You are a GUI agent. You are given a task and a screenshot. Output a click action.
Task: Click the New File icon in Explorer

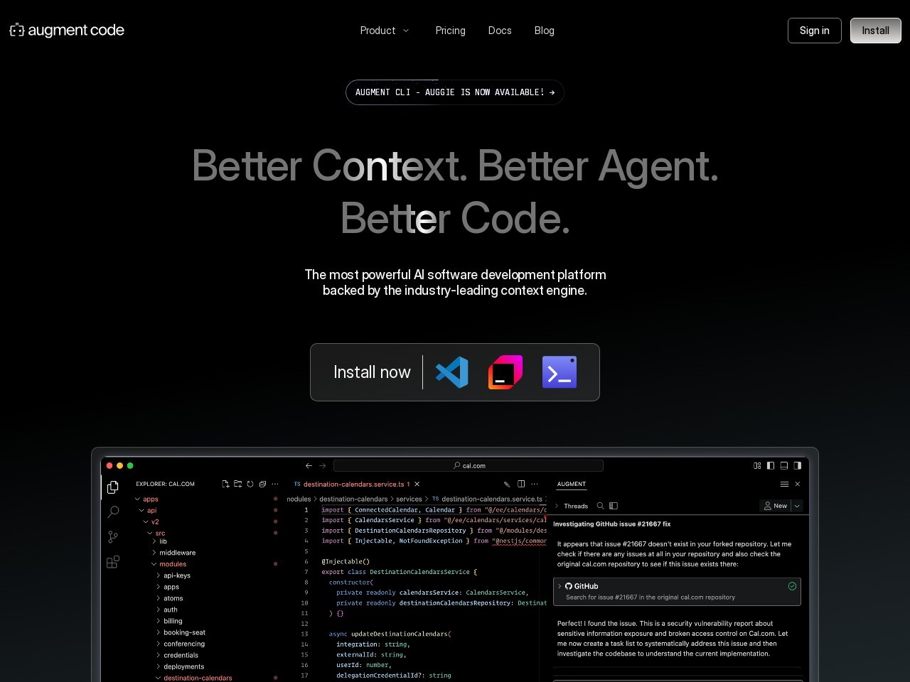click(225, 484)
